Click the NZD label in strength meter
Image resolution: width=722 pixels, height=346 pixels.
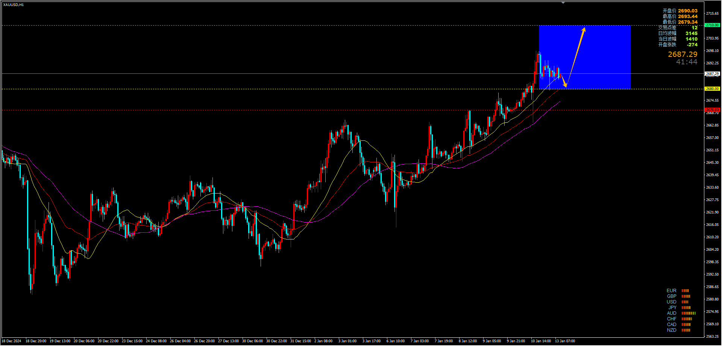672,330
